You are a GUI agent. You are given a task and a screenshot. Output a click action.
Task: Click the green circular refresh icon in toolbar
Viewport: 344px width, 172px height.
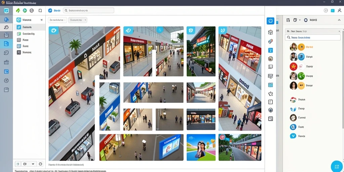coord(25,10)
